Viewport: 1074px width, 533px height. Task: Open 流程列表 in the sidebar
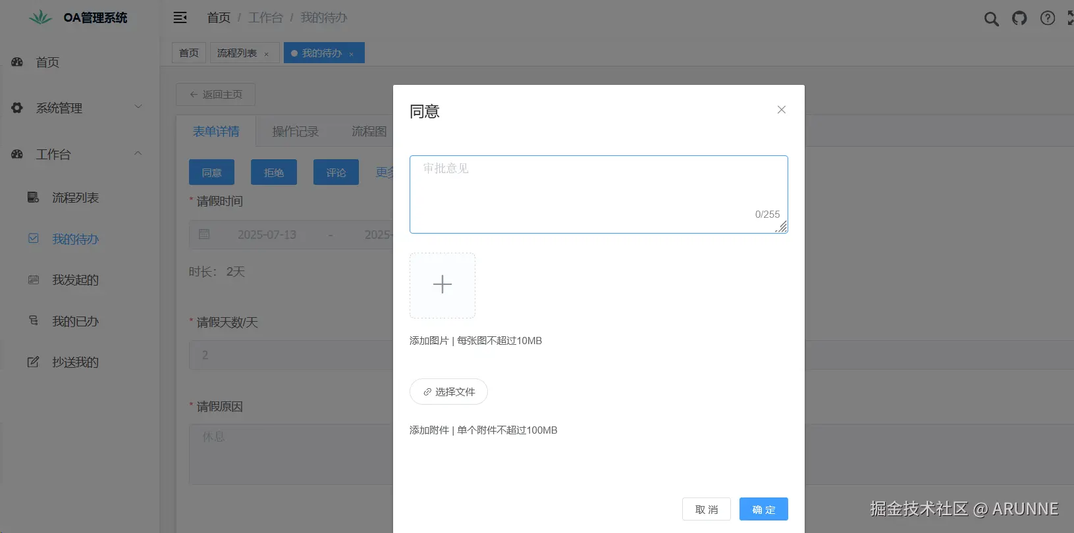(x=80, y=197)
